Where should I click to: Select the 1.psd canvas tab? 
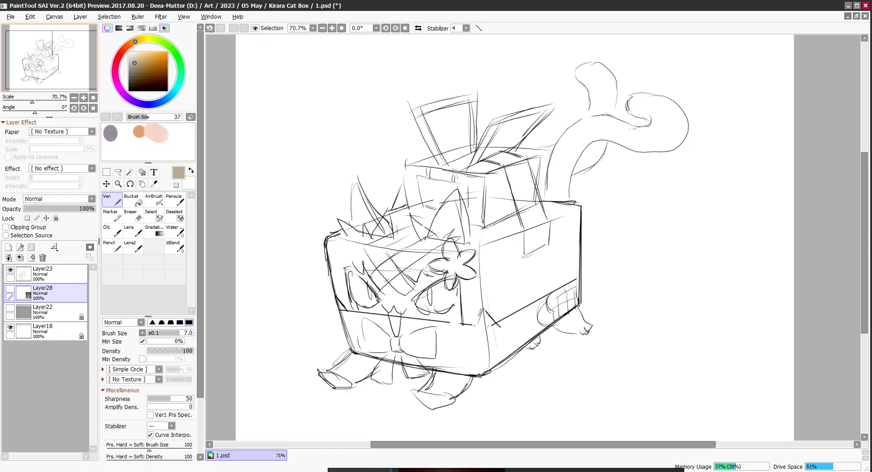(x=245, y=455)
